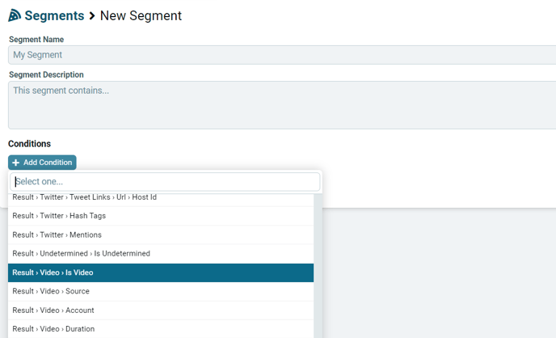Screen dimensions: 556x338
Task: Click the 'Select one...' search field
Action: click(165, 182)
